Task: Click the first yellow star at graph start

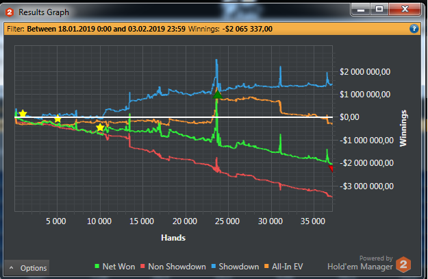Action: [23, 113]
